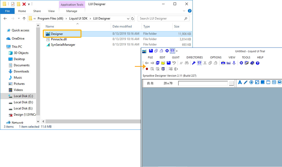This screenshot has height=167, width=282.
Task: Switch to the Share ribbon tab in Explorer
Action: click(37, 11)
